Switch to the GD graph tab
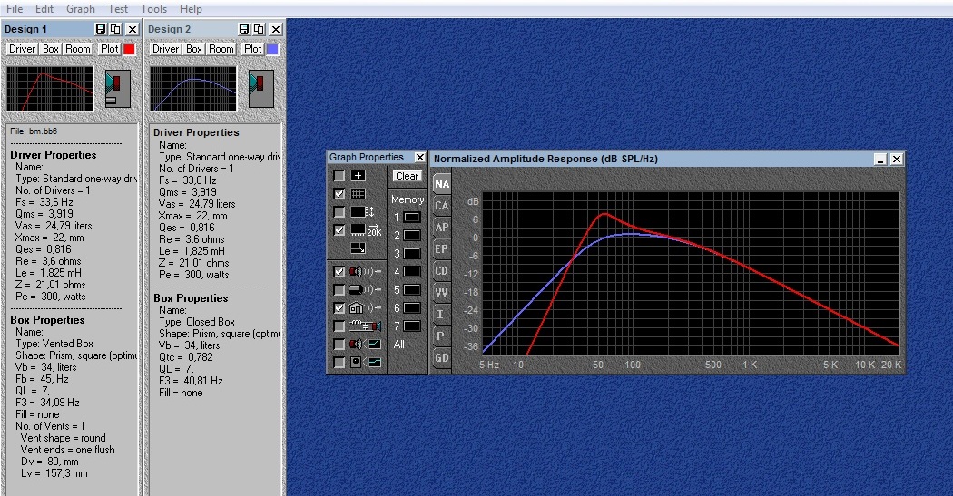Viewport: 953px width, 496px height. [441, 358]
